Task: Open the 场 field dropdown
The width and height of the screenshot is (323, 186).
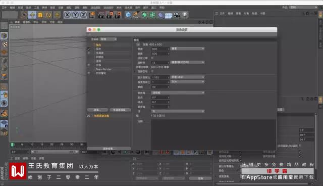Action: coord(178,111)
